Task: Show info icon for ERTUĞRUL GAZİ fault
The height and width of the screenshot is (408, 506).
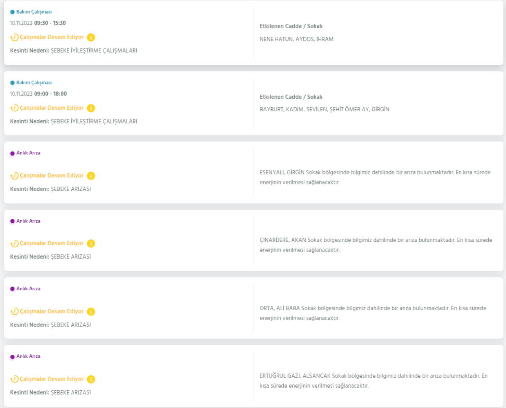Action: pos(91,379)
